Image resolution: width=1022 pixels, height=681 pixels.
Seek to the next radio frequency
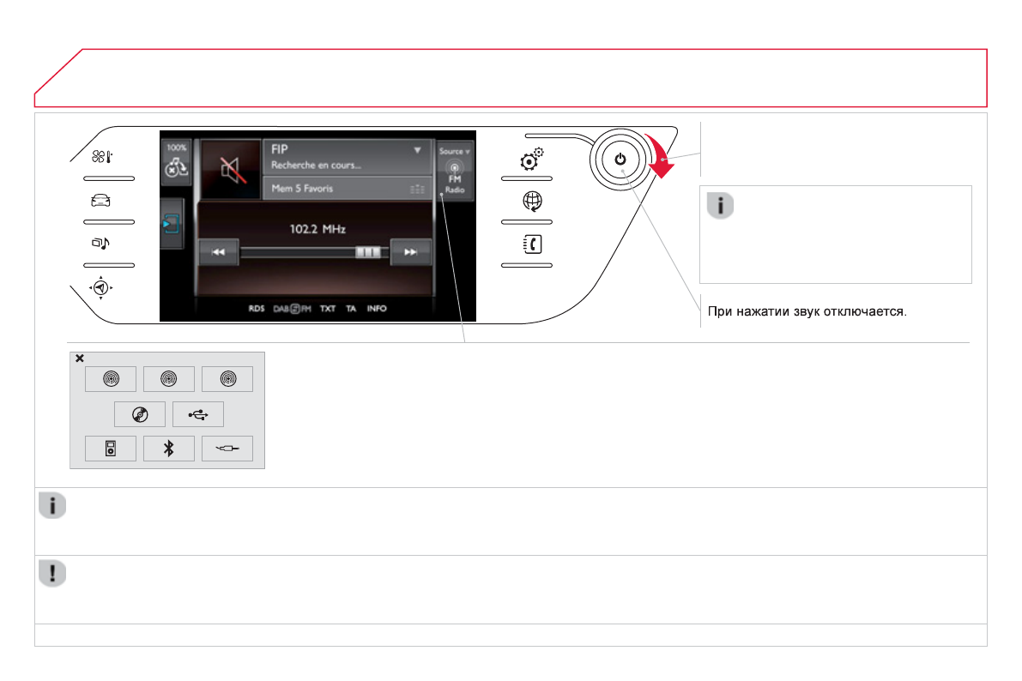point(410,252)
